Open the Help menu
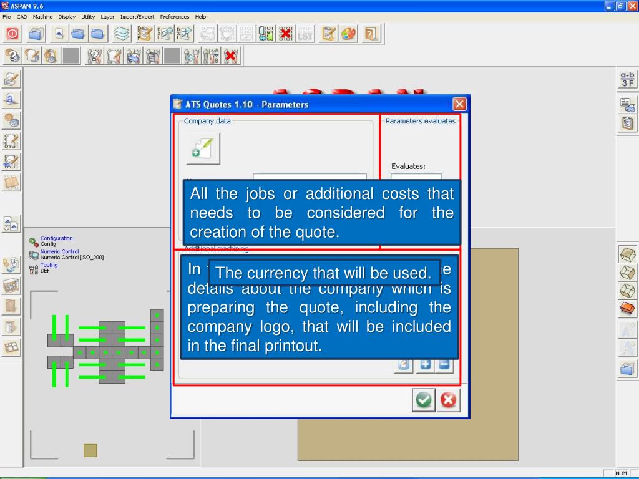Image resolution: width=639 pixels, height=479 pixels. click(x=200, y=17)
